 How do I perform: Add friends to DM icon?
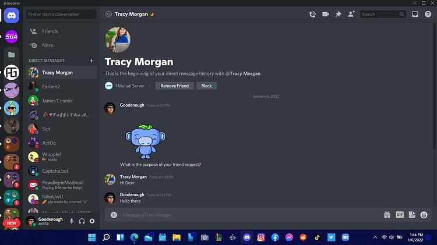[x=351, y=14]
